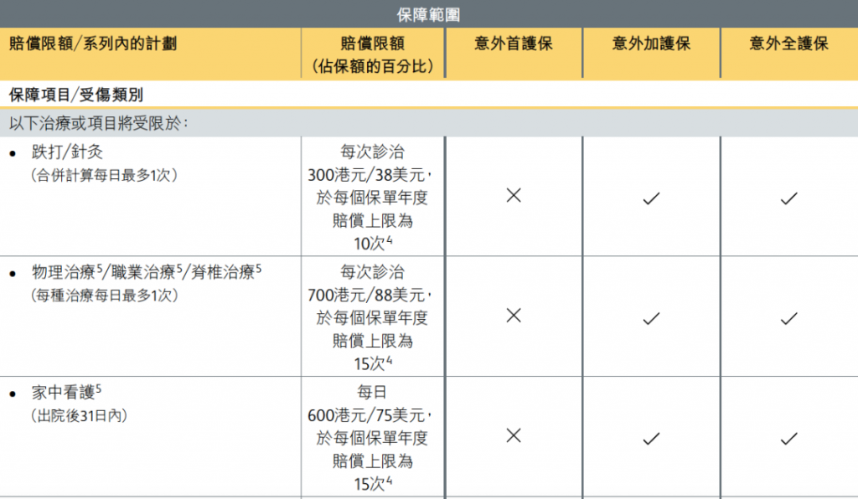The image size is (858, 499).
Task: Click the 10次 annual limit text
Action: (373, 243)
